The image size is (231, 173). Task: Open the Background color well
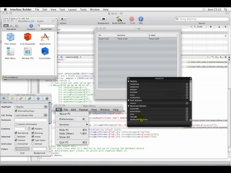(x=39, y=149)
